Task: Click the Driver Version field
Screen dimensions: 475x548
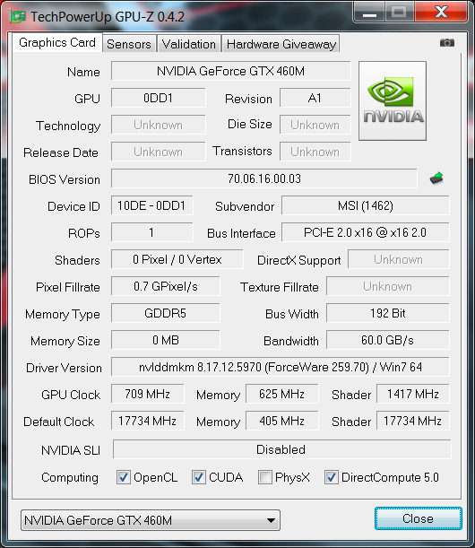Action: coord(281,367)
